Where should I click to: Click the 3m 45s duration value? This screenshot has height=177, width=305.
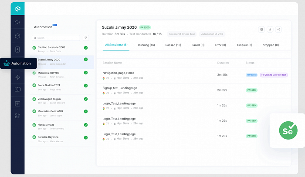(x=222, y=75)
